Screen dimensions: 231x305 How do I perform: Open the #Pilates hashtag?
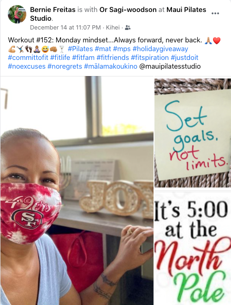point(80,49)
